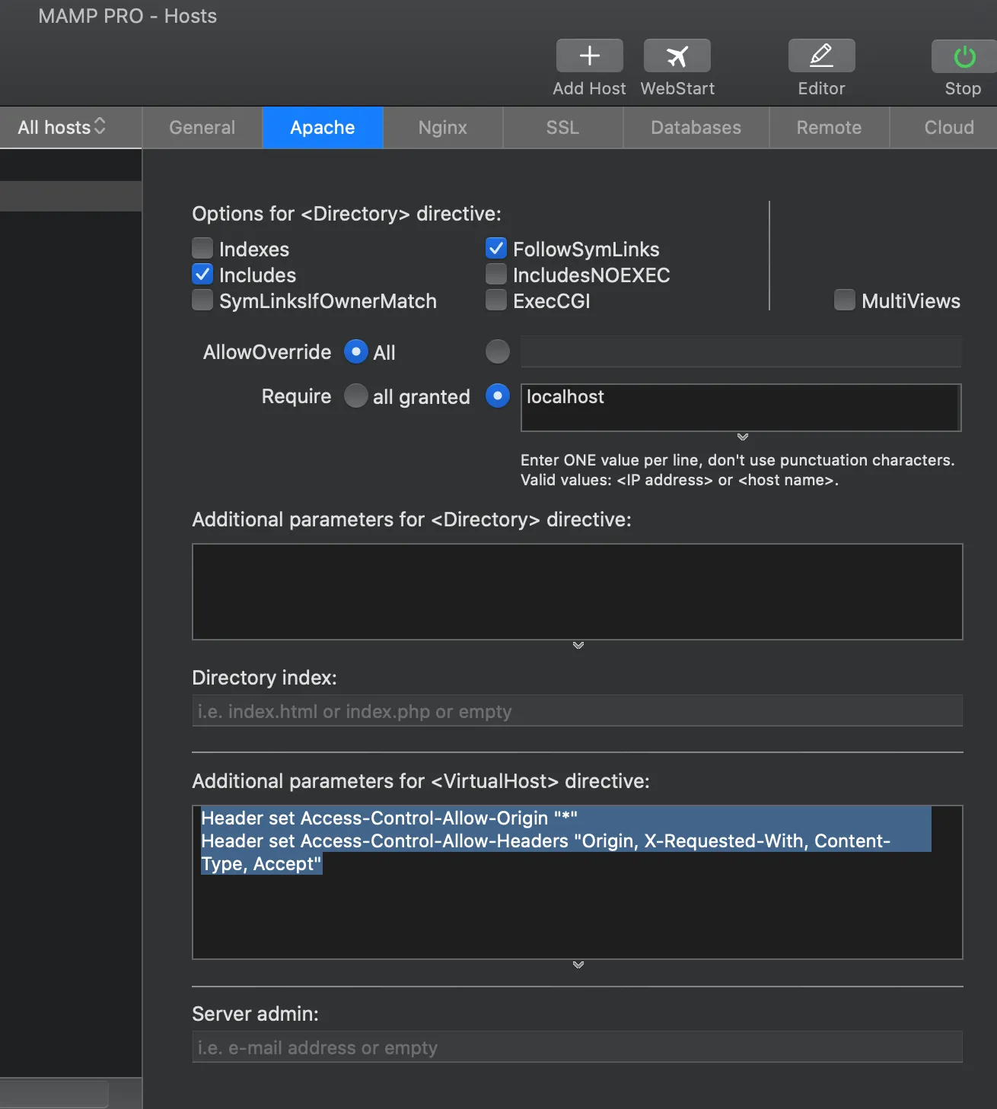Screen dimensions: 997x1109
Task: Click the Add Host plus icon
Action: point(589,56)
